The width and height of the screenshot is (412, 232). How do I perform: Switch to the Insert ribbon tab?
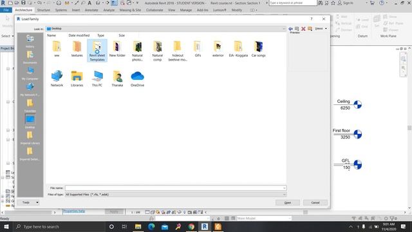click(x=76, y=10)
